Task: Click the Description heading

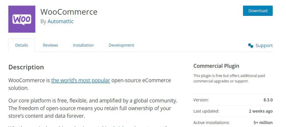Action: pos(26,67)
